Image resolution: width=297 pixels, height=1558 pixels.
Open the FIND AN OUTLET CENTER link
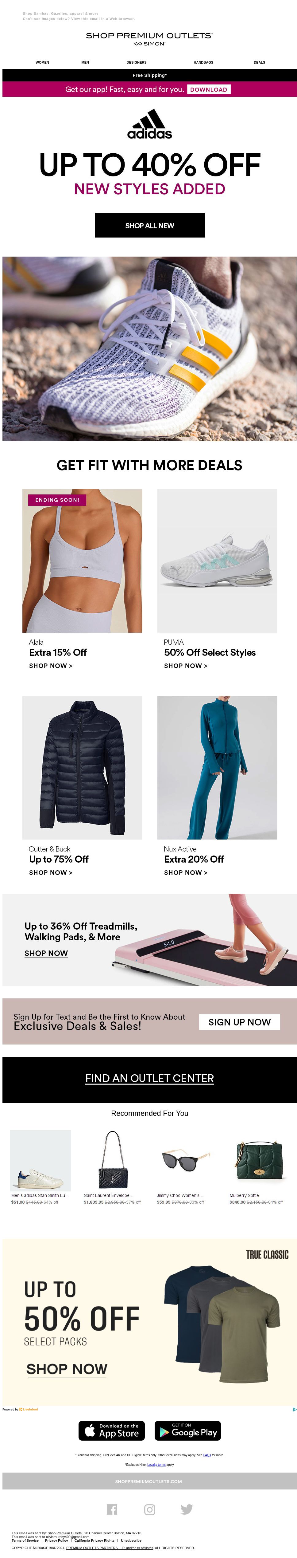pos(150,1078)
